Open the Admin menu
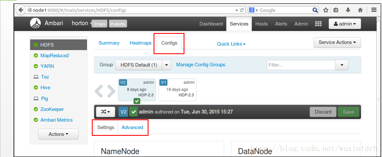The width and height of the screenshot is (382, 157). click(x=301, y=24)
